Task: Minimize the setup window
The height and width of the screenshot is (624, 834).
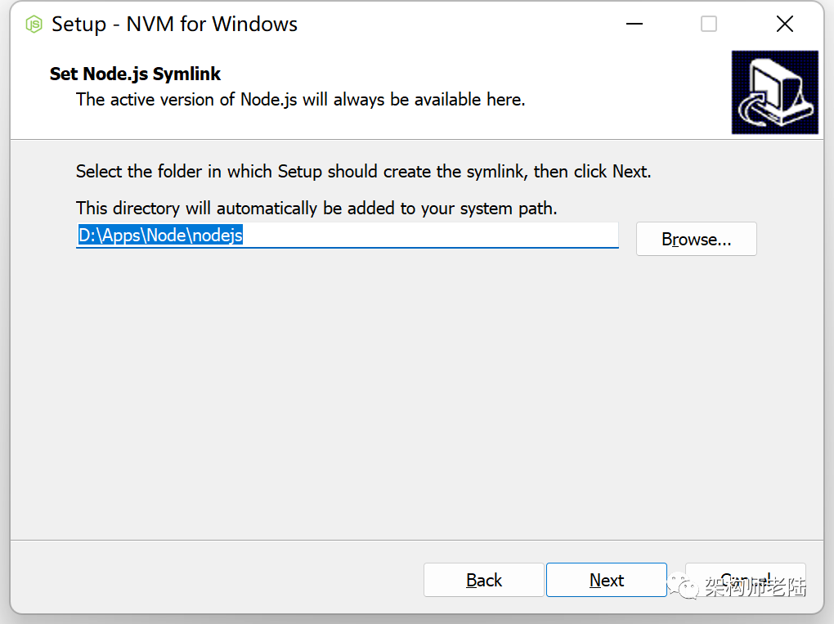Action: [634, 24]
